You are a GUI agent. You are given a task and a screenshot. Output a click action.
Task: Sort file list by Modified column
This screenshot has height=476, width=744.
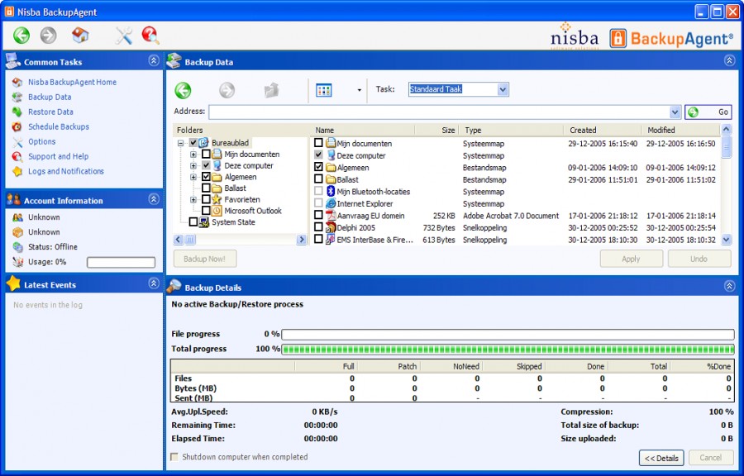pos(681,130)
